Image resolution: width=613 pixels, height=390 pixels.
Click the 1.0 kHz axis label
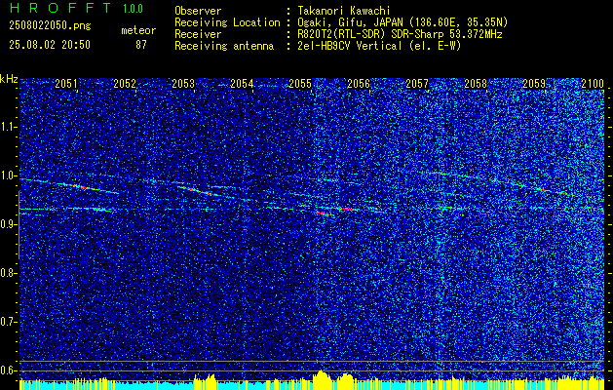coord(8,175)
